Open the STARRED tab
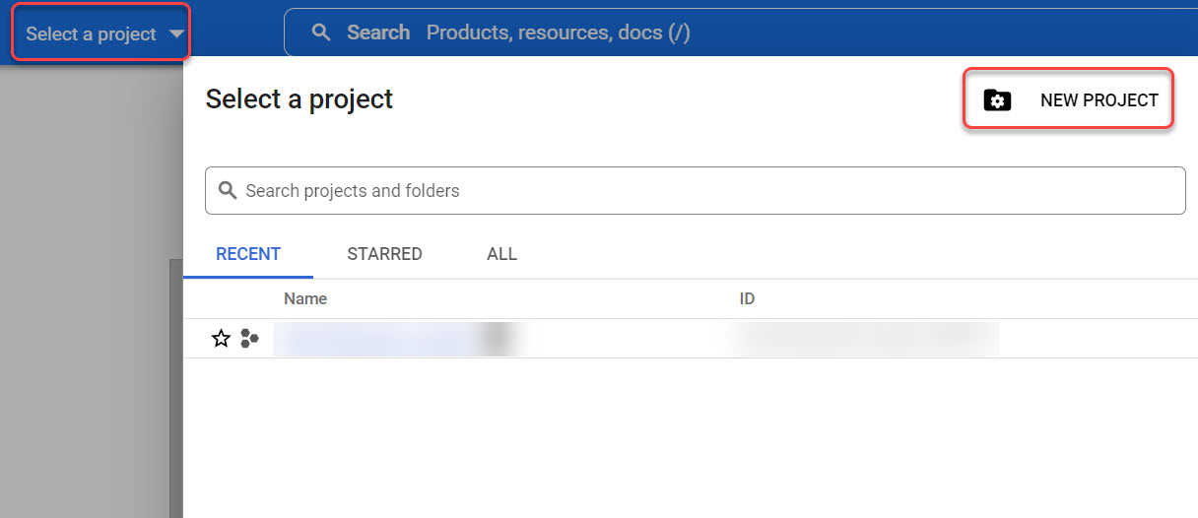1198x518 pixels. tap(384, 254)
